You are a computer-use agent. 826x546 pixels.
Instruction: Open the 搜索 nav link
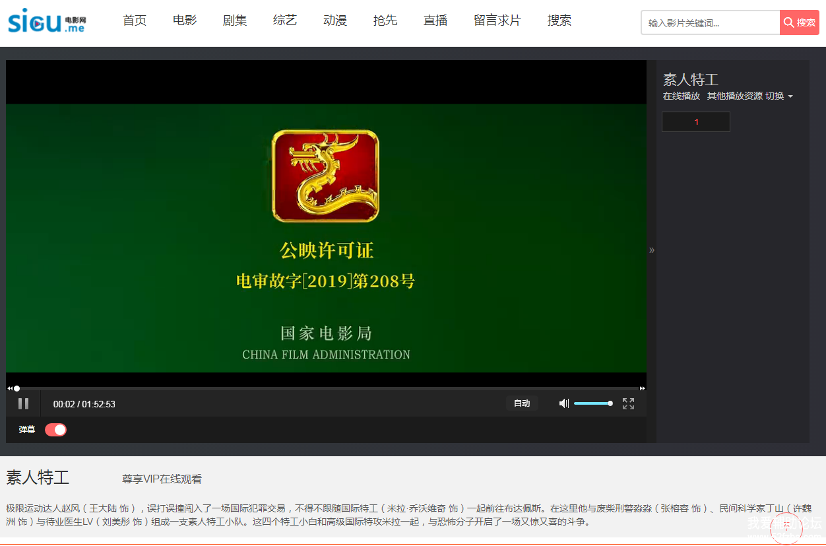[x=559, y=20]
